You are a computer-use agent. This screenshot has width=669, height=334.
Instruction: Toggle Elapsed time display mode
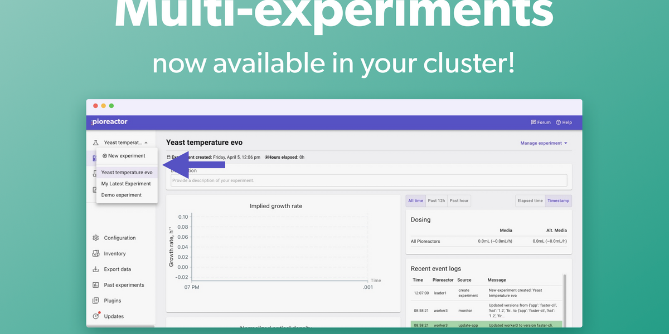tap(530, 200)
